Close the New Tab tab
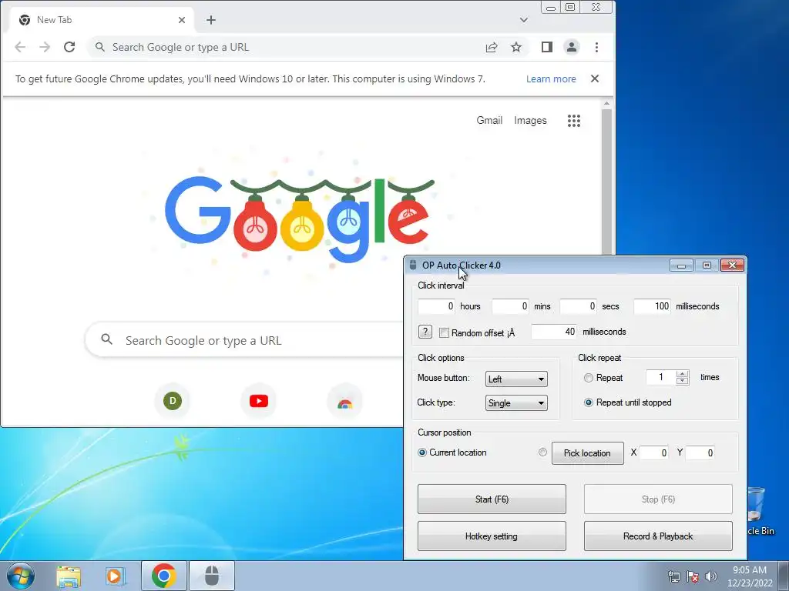 point(182,20)
